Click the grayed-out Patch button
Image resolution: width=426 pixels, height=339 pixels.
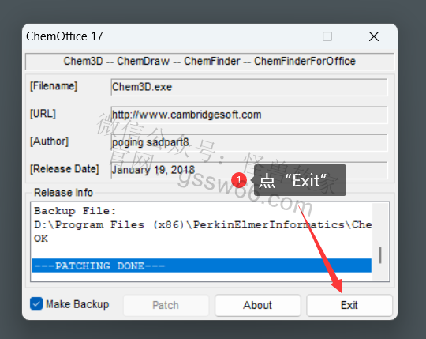[166, 305]
